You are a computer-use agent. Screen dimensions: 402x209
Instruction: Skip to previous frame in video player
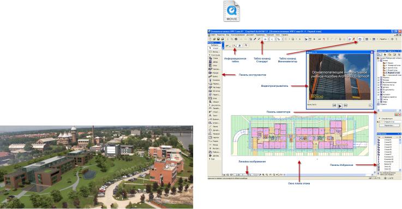click(x=334, y=105)
